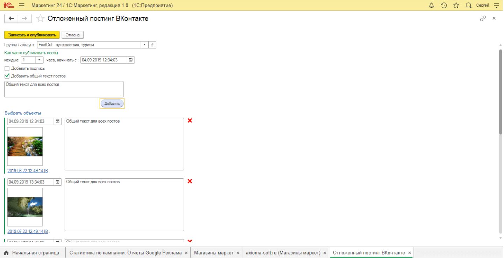Screen dimensions: 504x258
Task: Click the 'Выбрать объекты' link
Action: tap(23, 113)
